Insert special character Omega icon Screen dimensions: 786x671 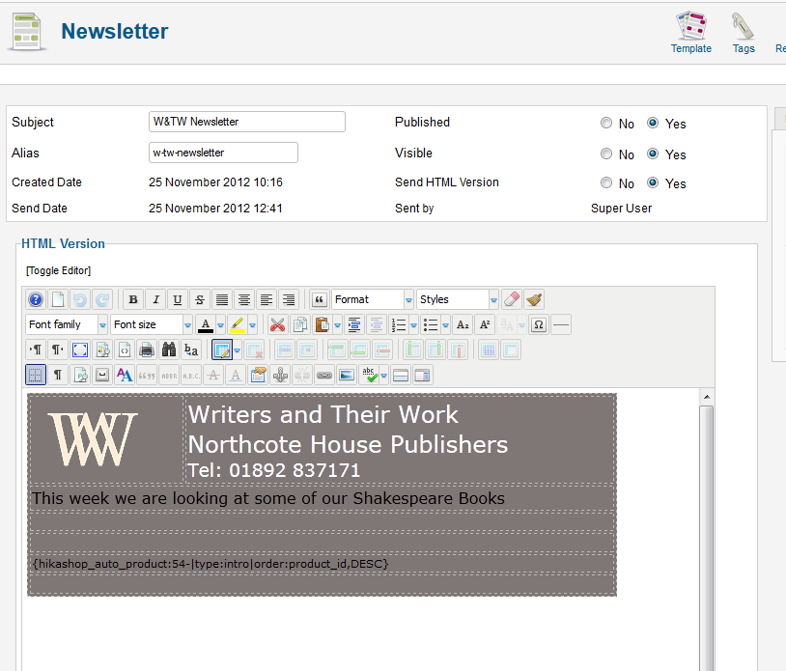[x=539, y=324]
